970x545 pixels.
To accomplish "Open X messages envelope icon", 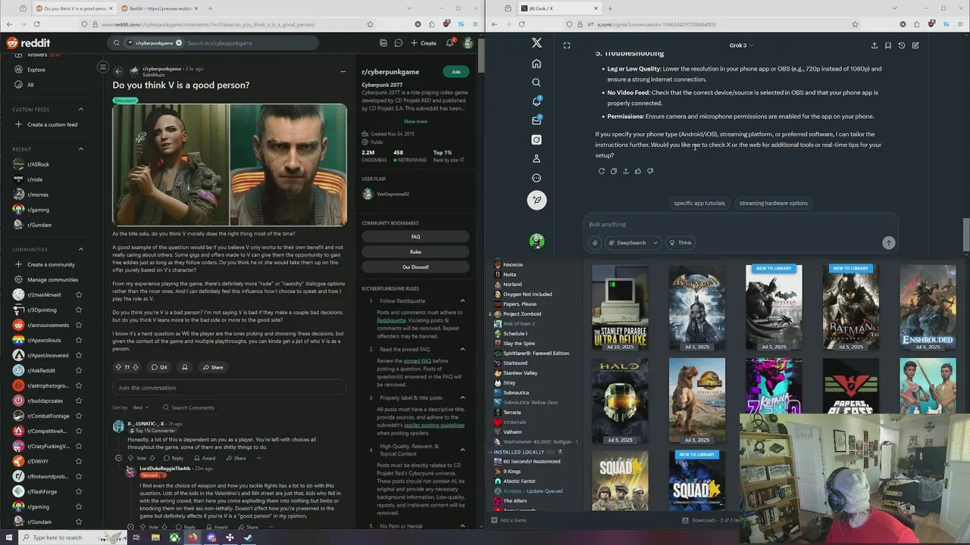I will [x=537, y=120].
